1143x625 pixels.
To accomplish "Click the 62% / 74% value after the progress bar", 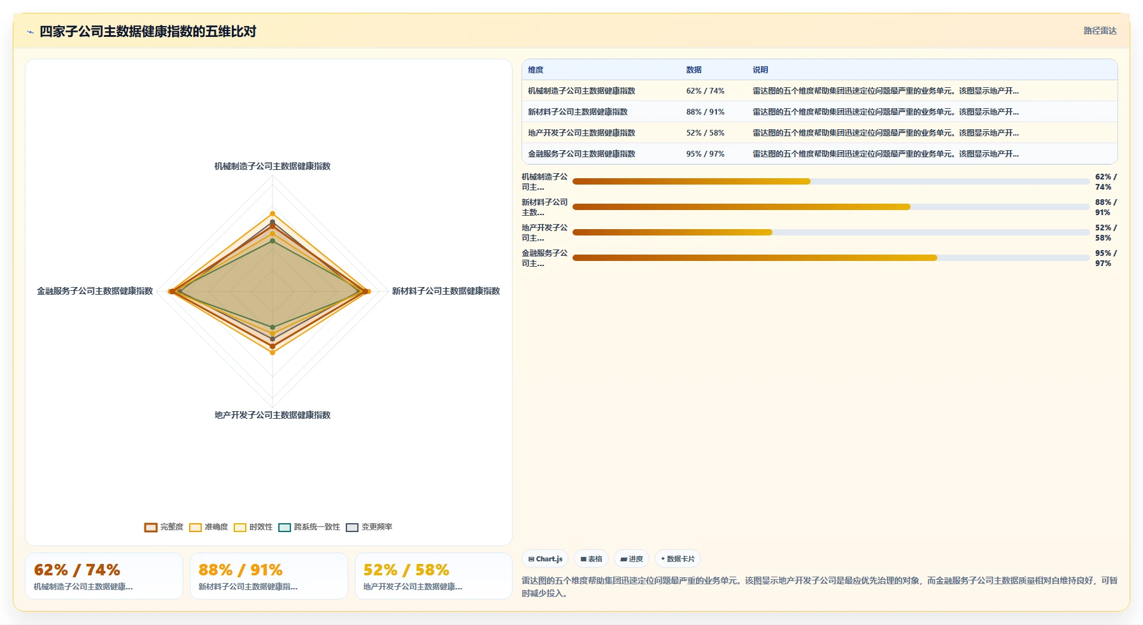I will [1106, 182].
